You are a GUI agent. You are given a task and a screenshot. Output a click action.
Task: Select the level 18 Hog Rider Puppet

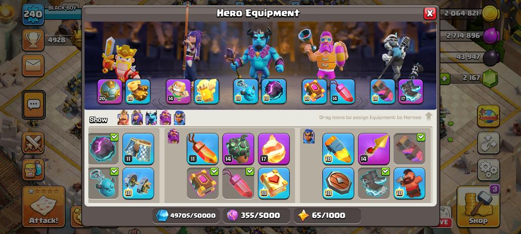tap(410, 183)
